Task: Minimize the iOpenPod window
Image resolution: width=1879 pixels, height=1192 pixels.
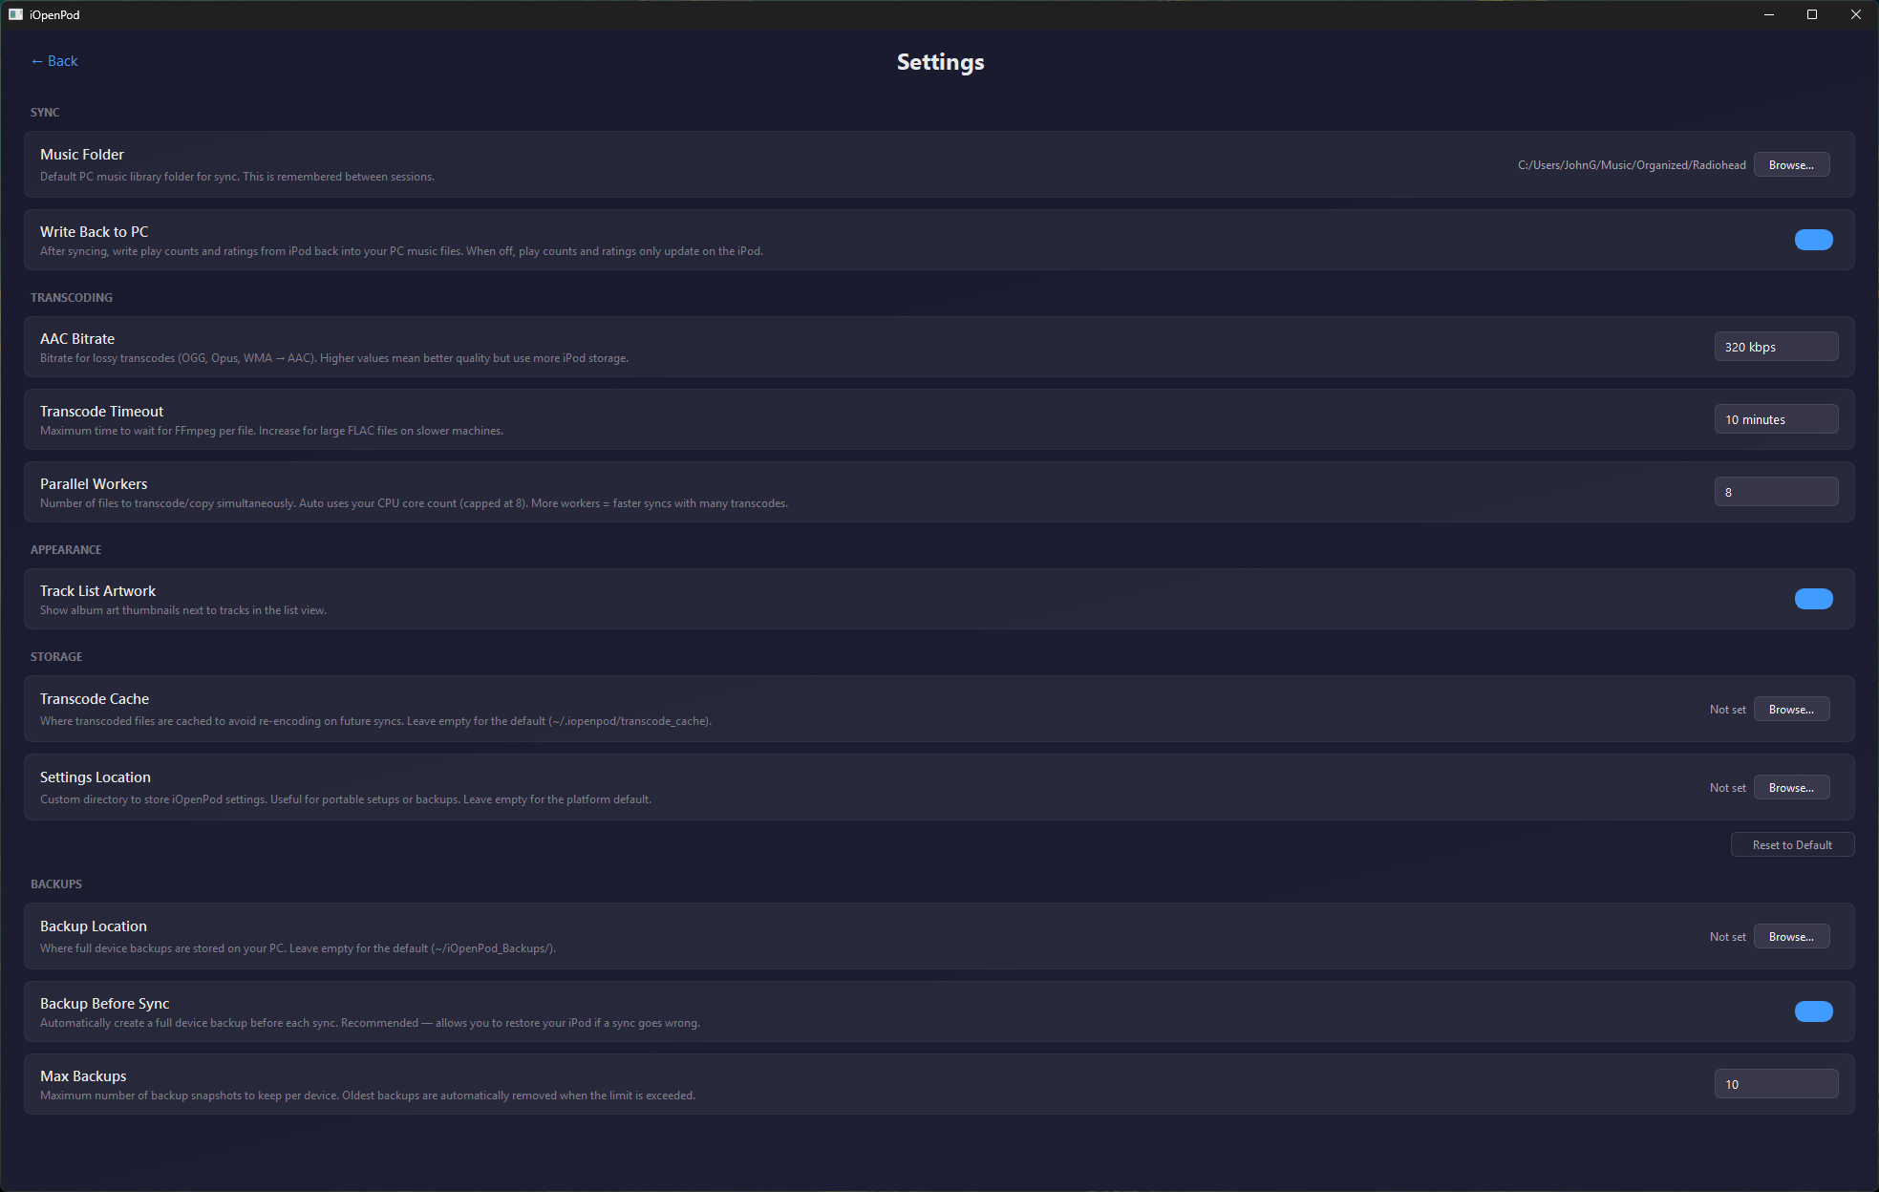Action: coord(1769,14)
